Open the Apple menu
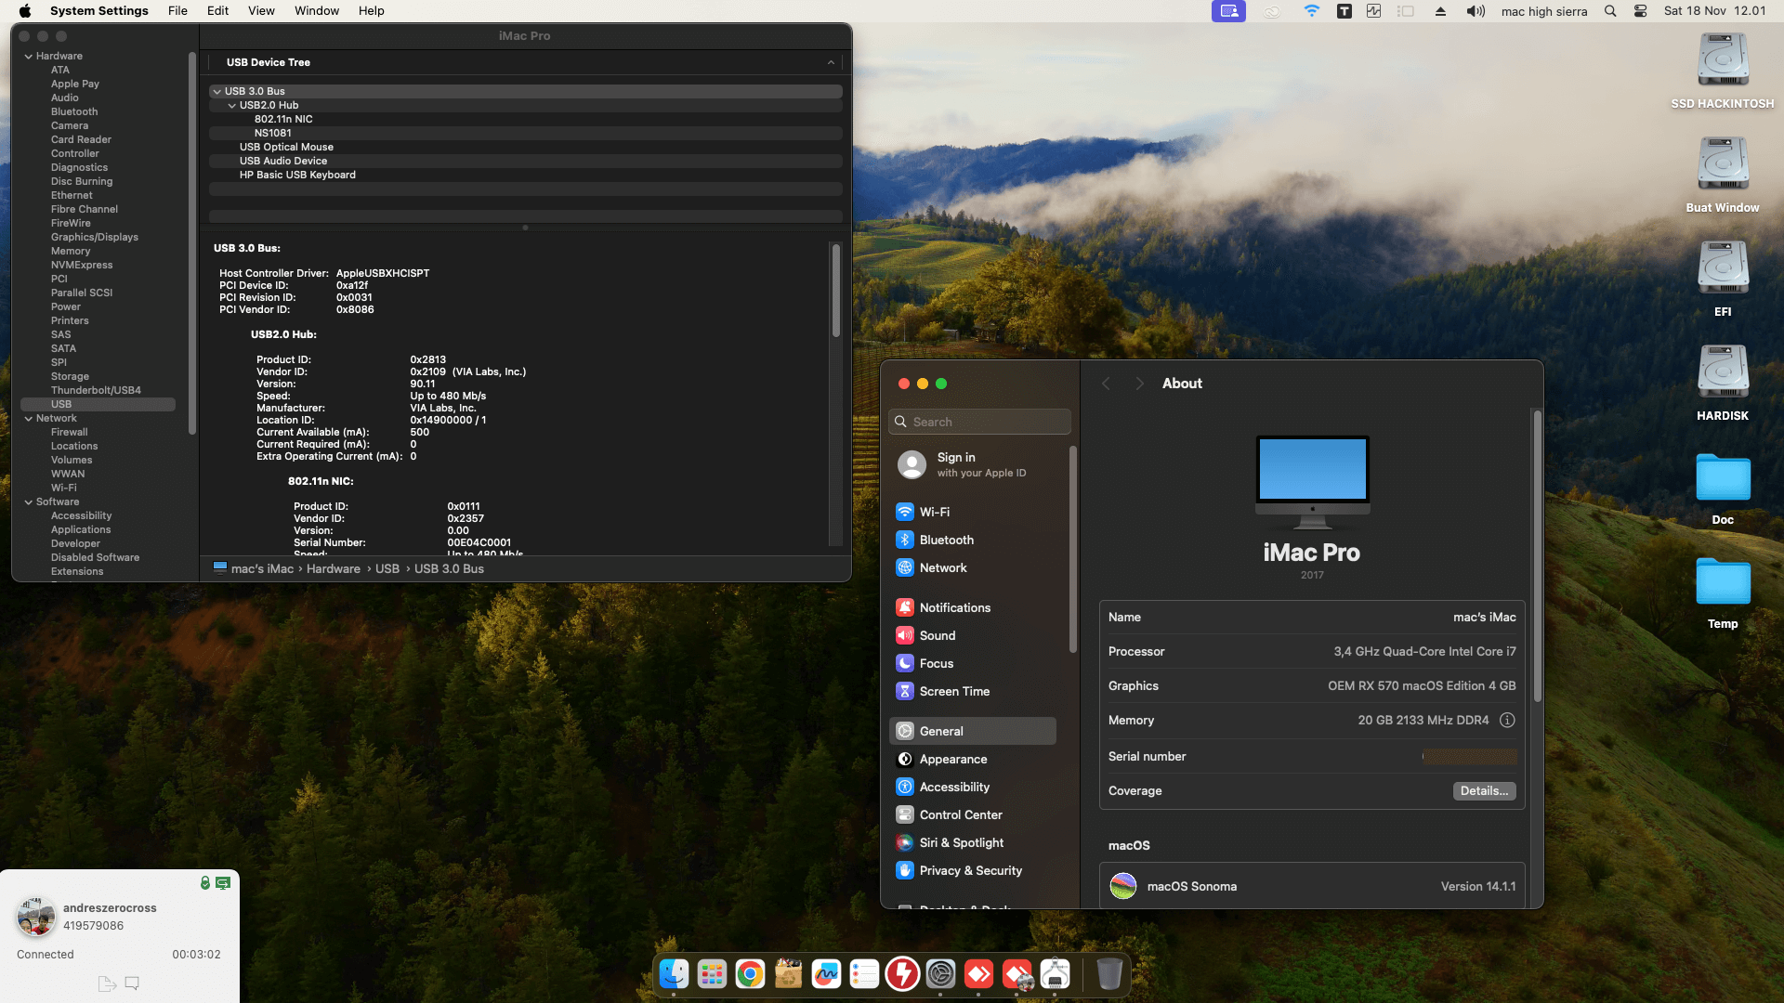Screen dimensions: 1784x1003 coord(25,11)
